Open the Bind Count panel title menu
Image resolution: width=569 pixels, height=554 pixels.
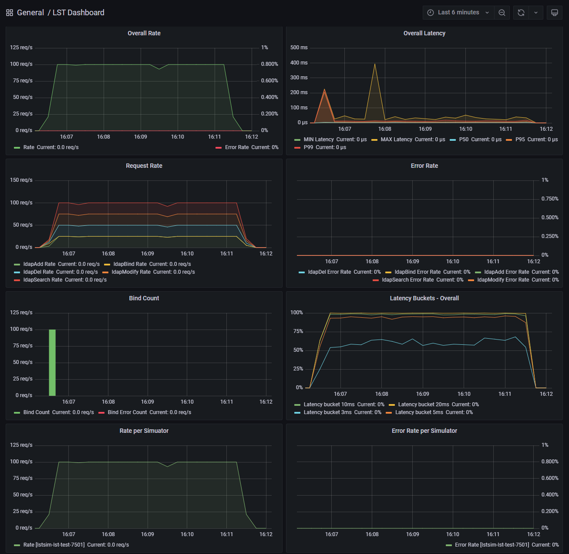click(x=144, y=298)
